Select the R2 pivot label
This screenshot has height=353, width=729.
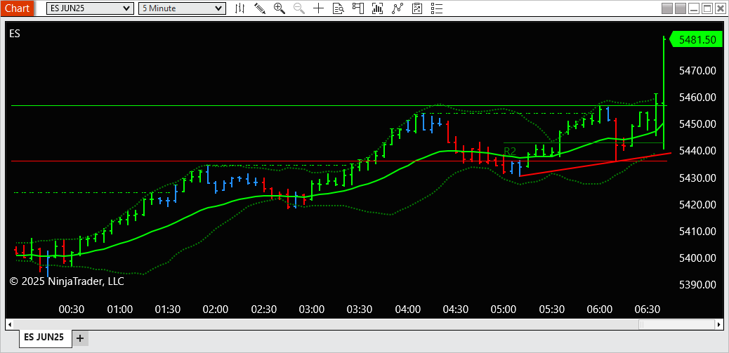(x=510, y=151)
